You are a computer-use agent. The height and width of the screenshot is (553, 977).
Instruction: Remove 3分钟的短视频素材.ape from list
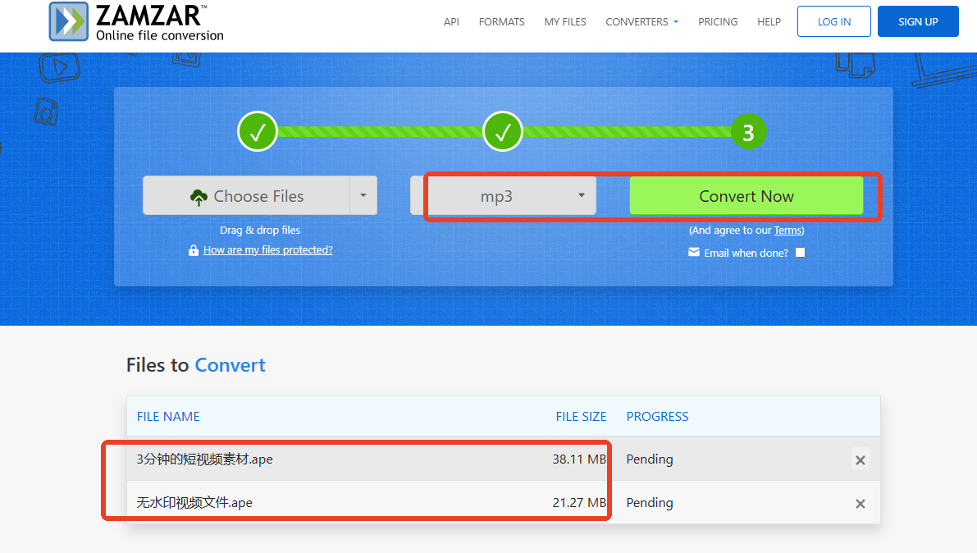point(860,460)
